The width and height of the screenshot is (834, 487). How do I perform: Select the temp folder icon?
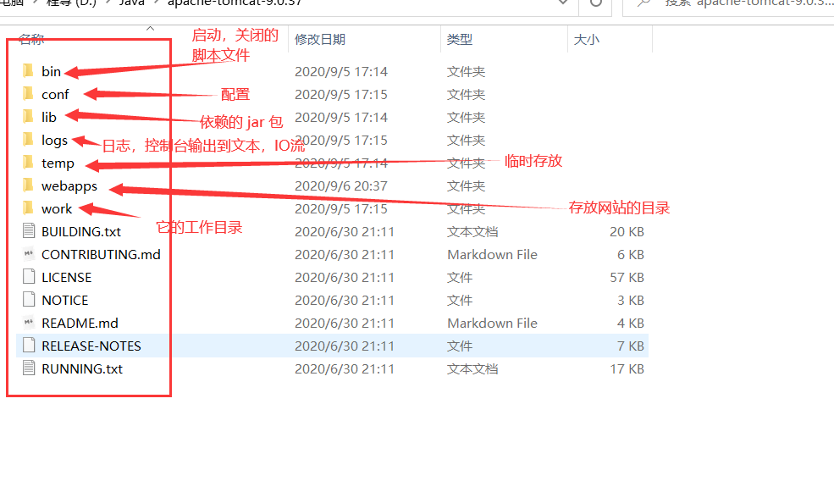tap(29, 163)
